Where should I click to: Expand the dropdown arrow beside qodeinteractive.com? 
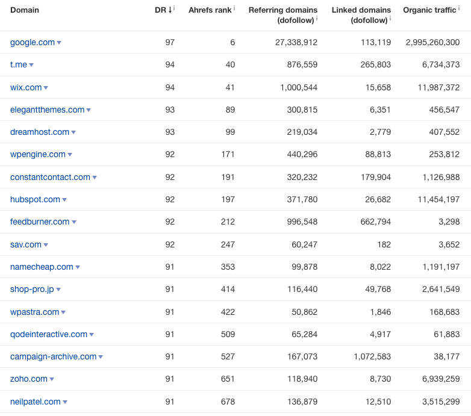(x=92, y=334)
